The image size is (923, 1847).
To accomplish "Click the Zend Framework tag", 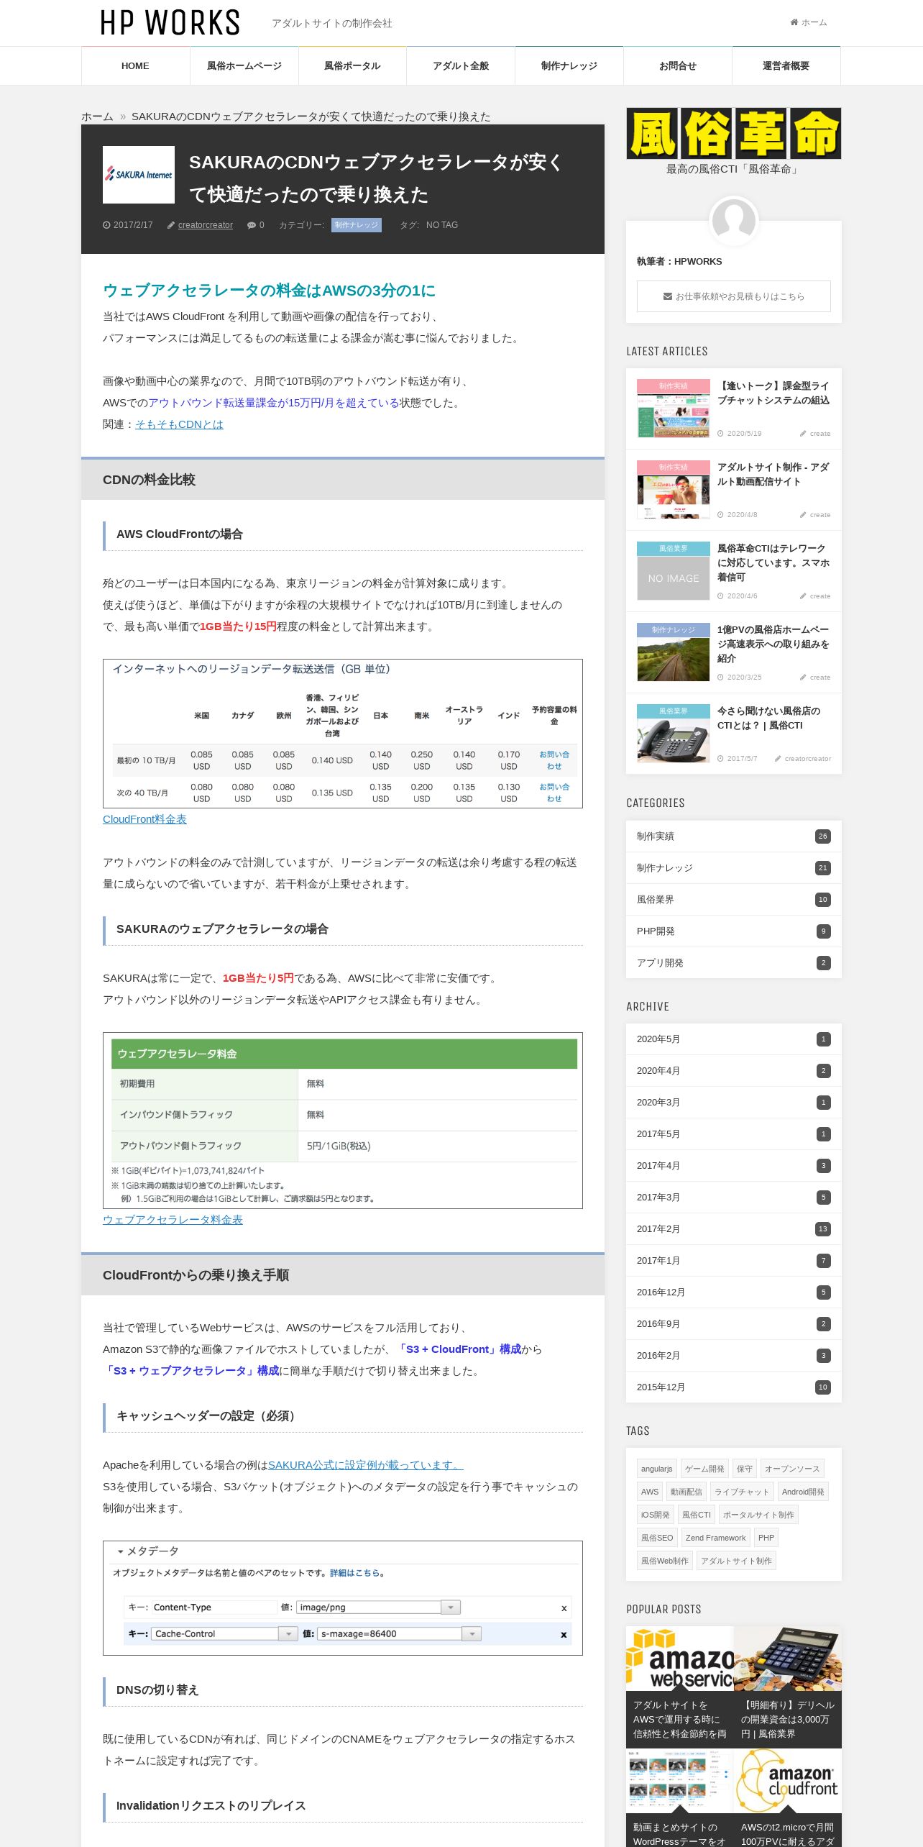I will point(715,1538).
